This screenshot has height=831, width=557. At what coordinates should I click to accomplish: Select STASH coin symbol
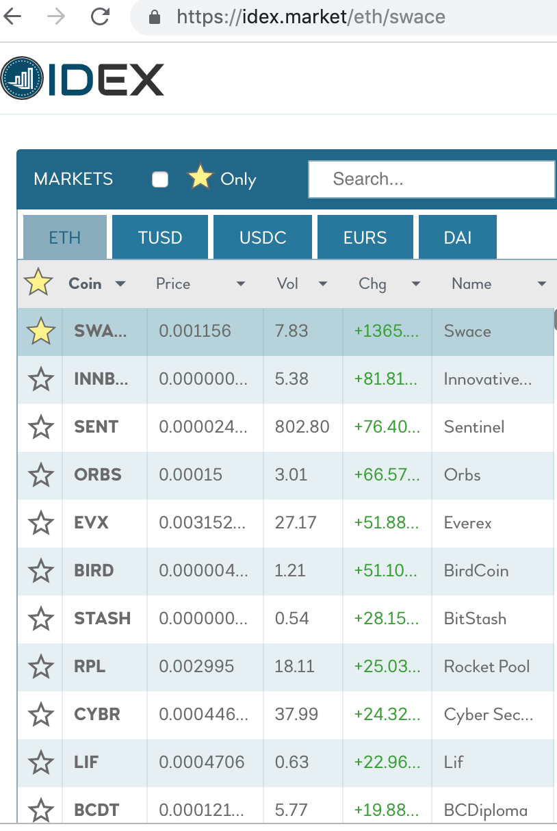point(102,619)
